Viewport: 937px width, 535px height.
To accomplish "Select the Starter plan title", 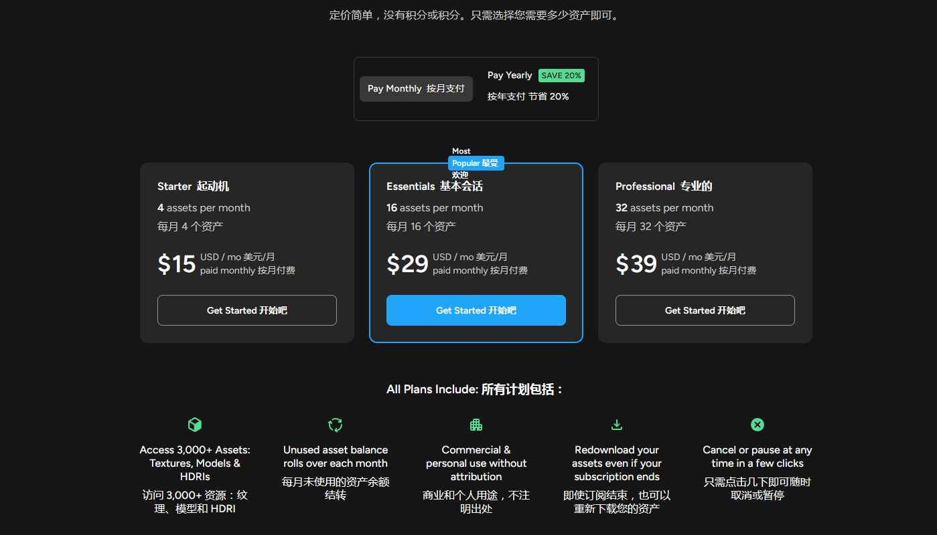I will (193, 187).
